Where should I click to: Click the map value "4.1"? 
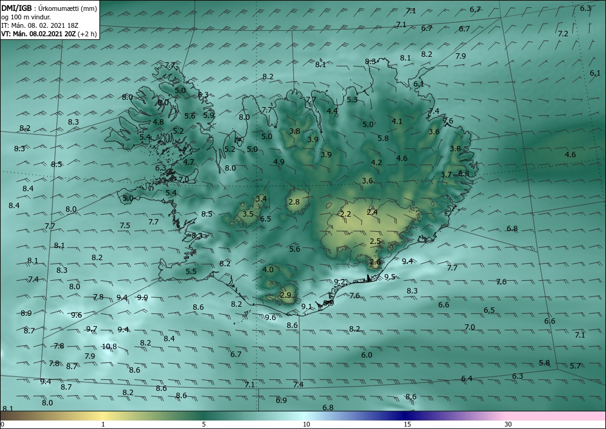pos(397,121)
